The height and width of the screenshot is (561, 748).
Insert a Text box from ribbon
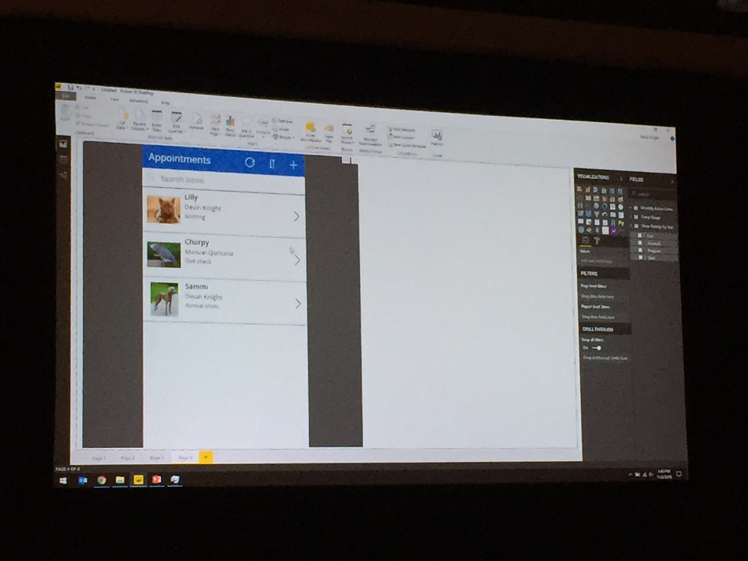click(283, 121)
